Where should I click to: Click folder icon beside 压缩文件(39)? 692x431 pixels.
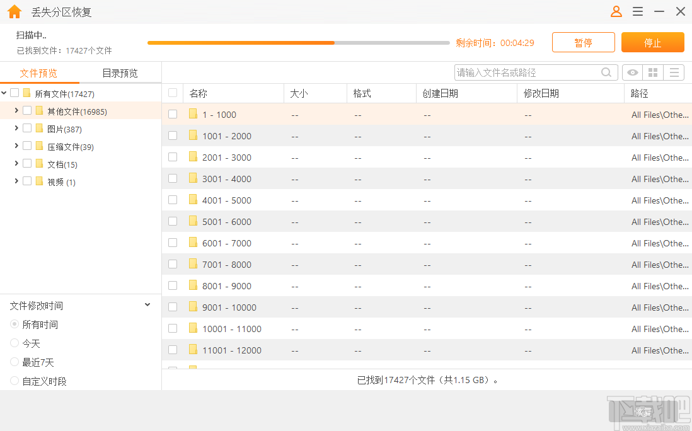click(39, 146)
